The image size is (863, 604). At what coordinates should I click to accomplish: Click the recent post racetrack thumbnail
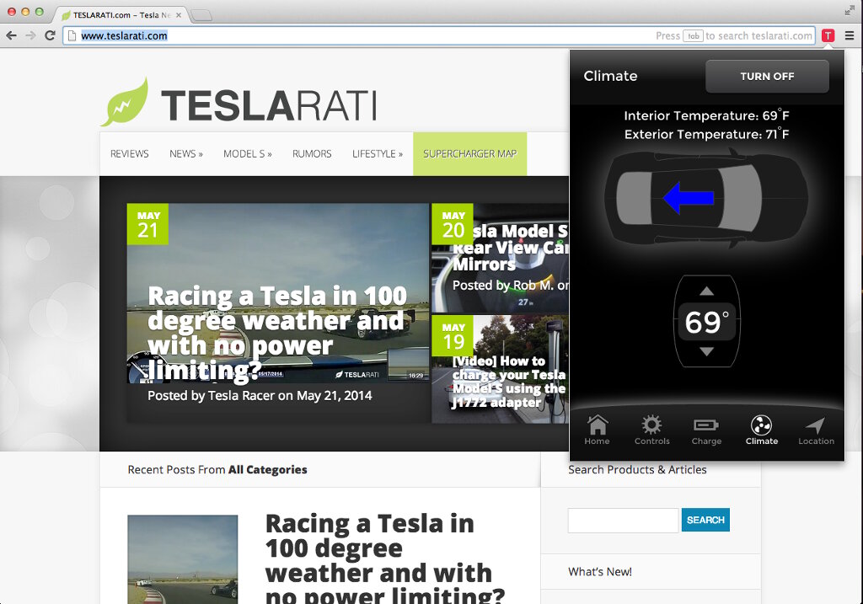tap(183, 559)
